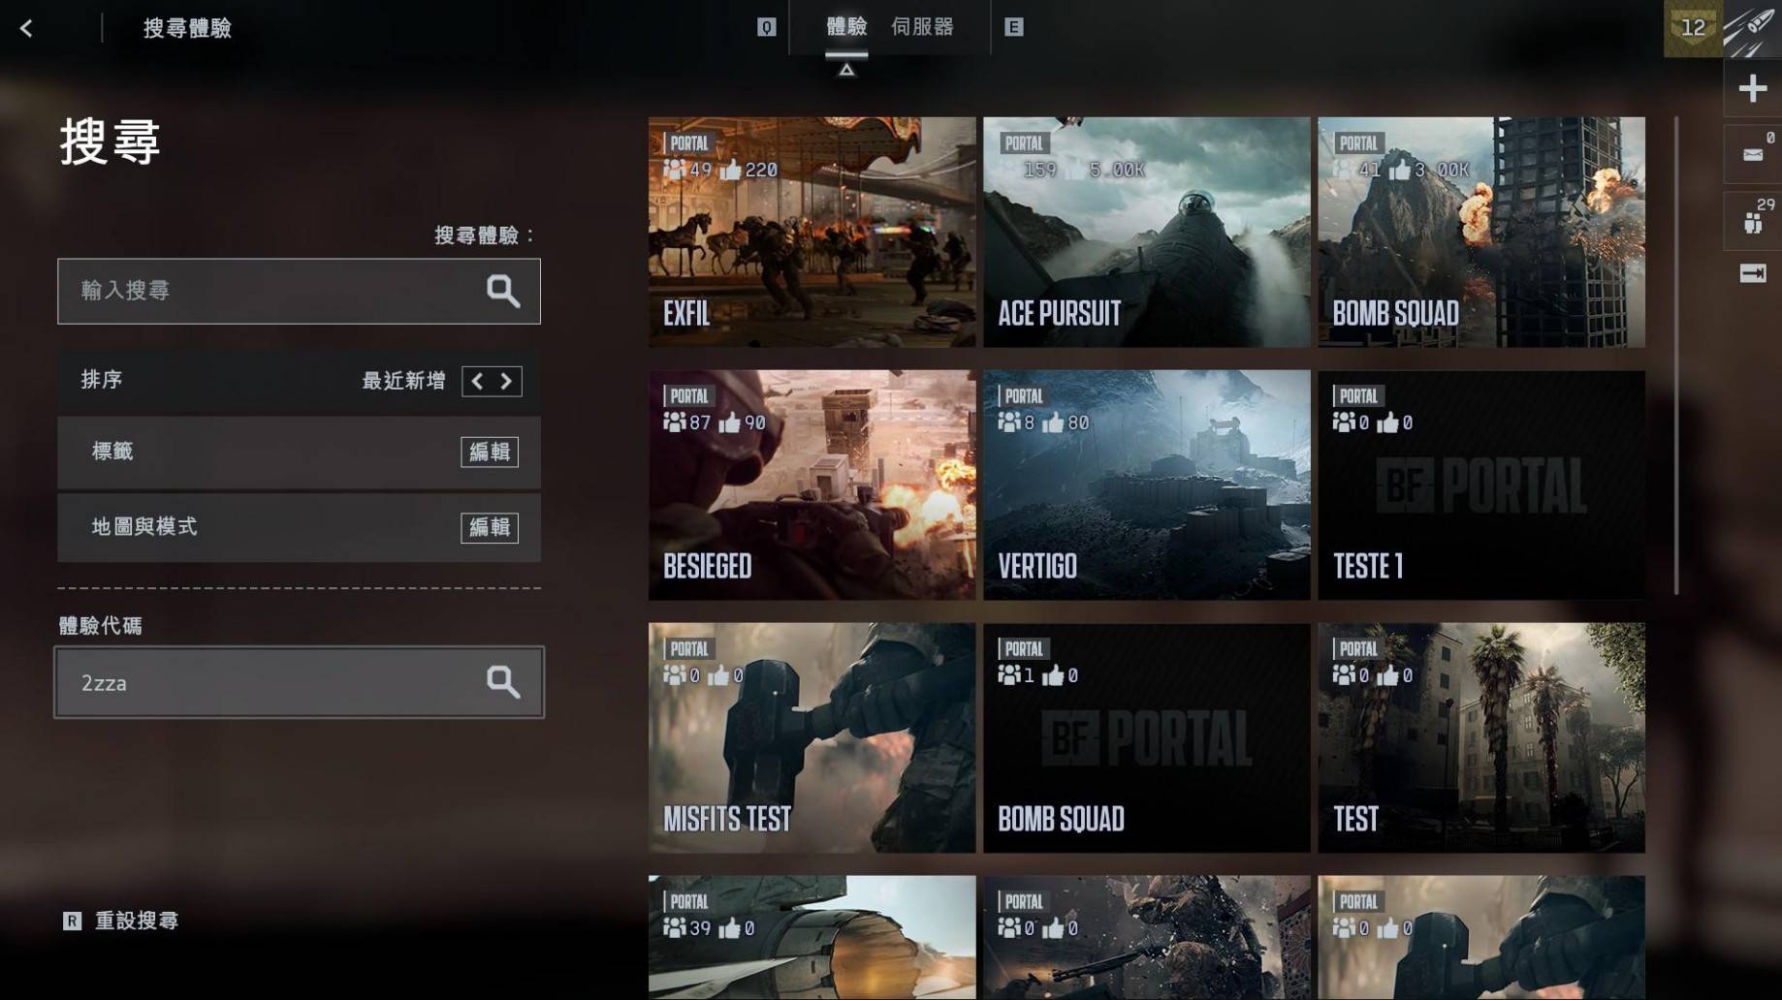Click the back arrow at top left

(x=26, y=29)
